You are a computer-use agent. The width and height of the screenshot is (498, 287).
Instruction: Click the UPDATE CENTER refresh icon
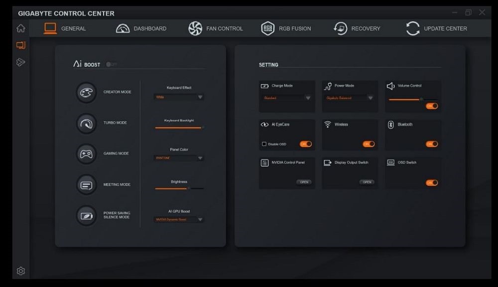(413, 28)
